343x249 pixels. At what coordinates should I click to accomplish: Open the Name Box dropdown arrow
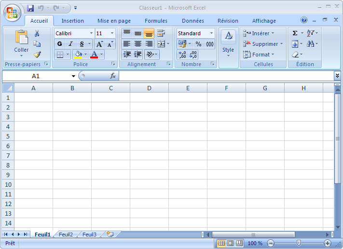[73, 76]
